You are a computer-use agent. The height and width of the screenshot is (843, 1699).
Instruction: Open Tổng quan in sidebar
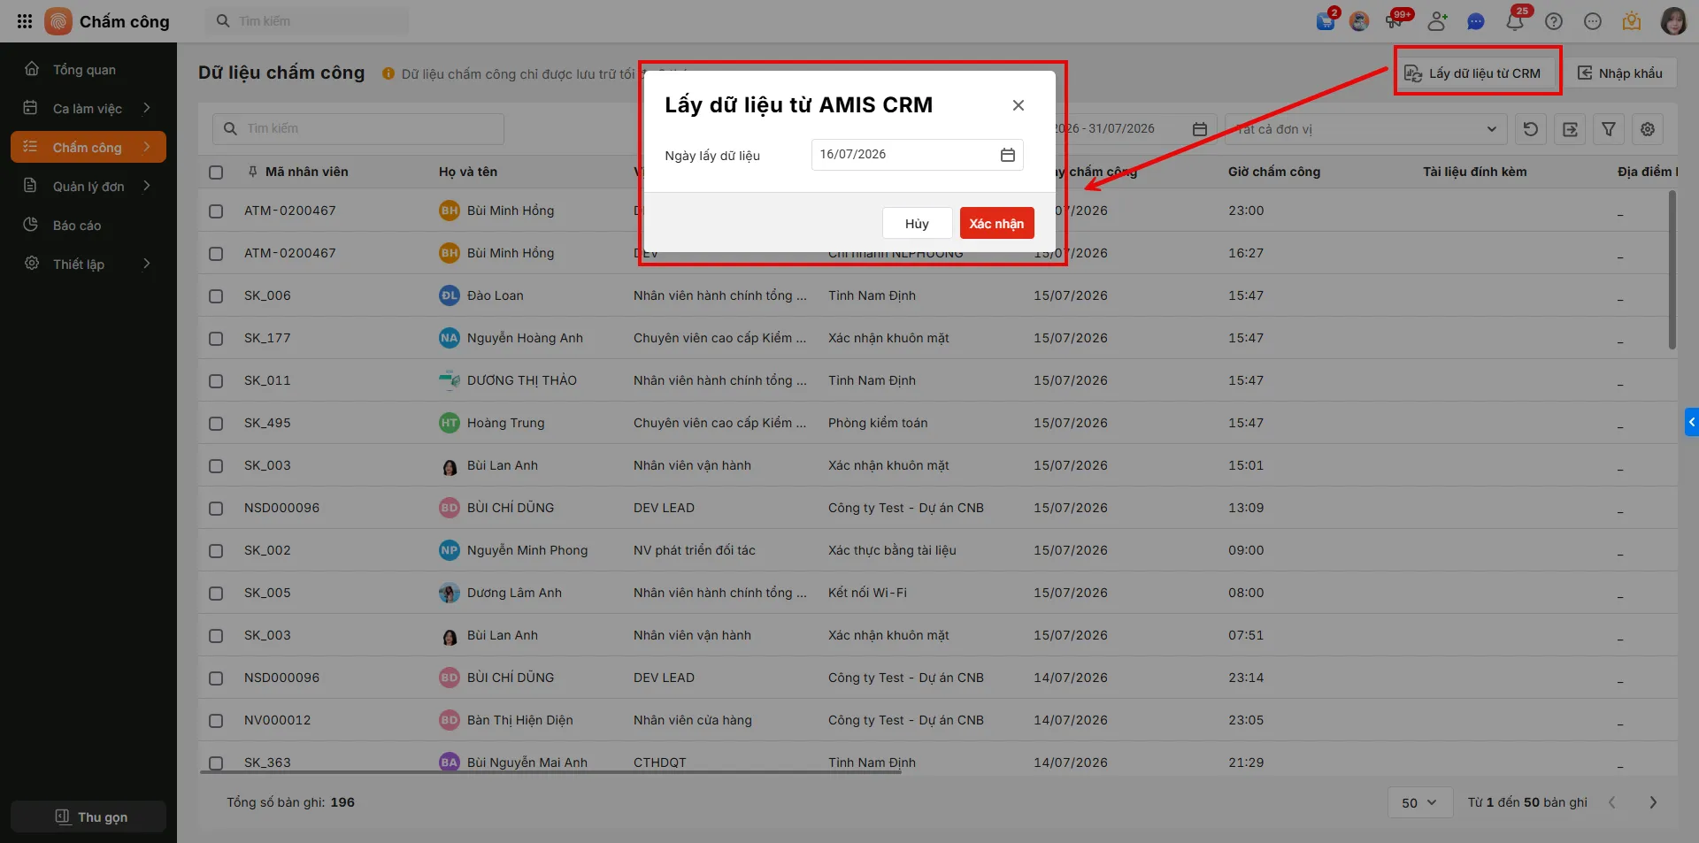(x=88, y=69)
